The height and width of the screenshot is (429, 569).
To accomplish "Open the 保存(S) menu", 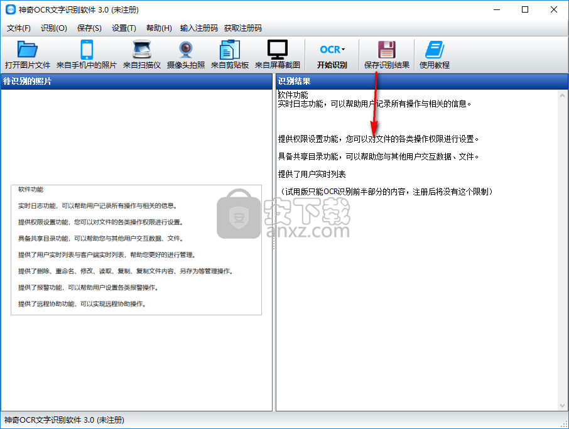I will (x=89, y=28).
